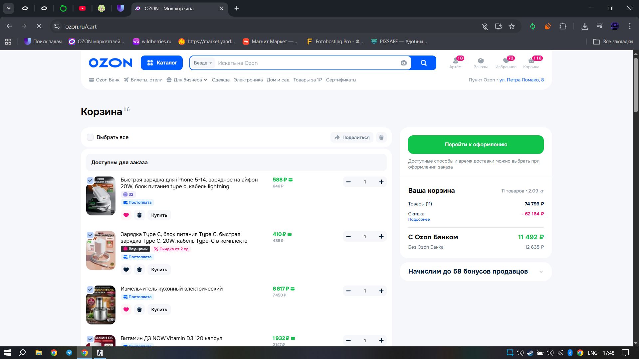Viewport: 639px width, 359px height.
Task: Click the trash icon for iPhone charger
Action: (139, 215)
